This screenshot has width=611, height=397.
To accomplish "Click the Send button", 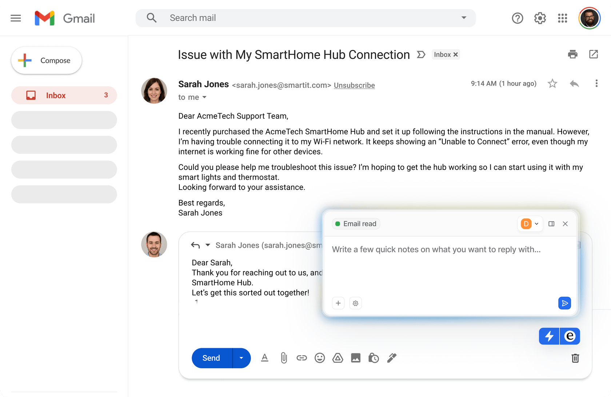I will 212,358.
